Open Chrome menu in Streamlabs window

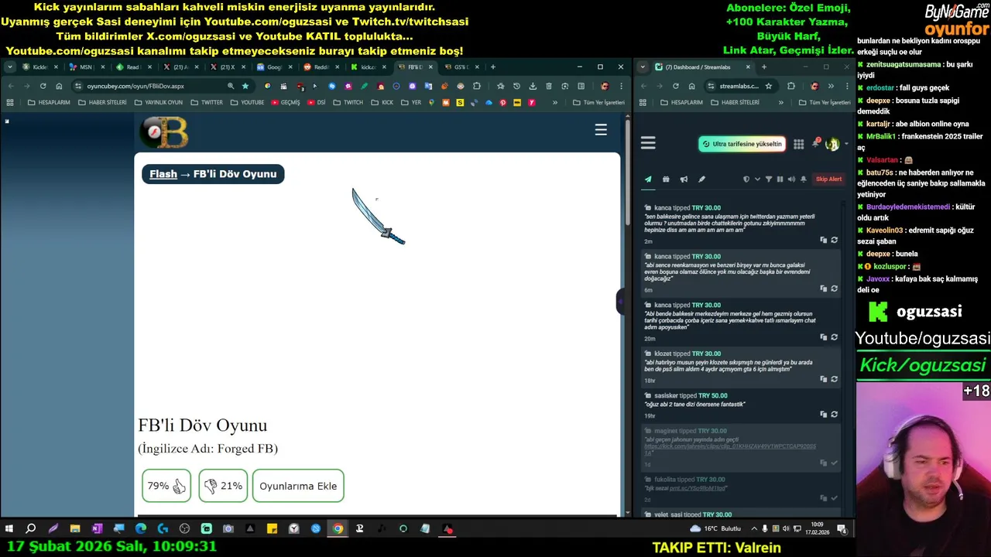(x=846, y=86)
